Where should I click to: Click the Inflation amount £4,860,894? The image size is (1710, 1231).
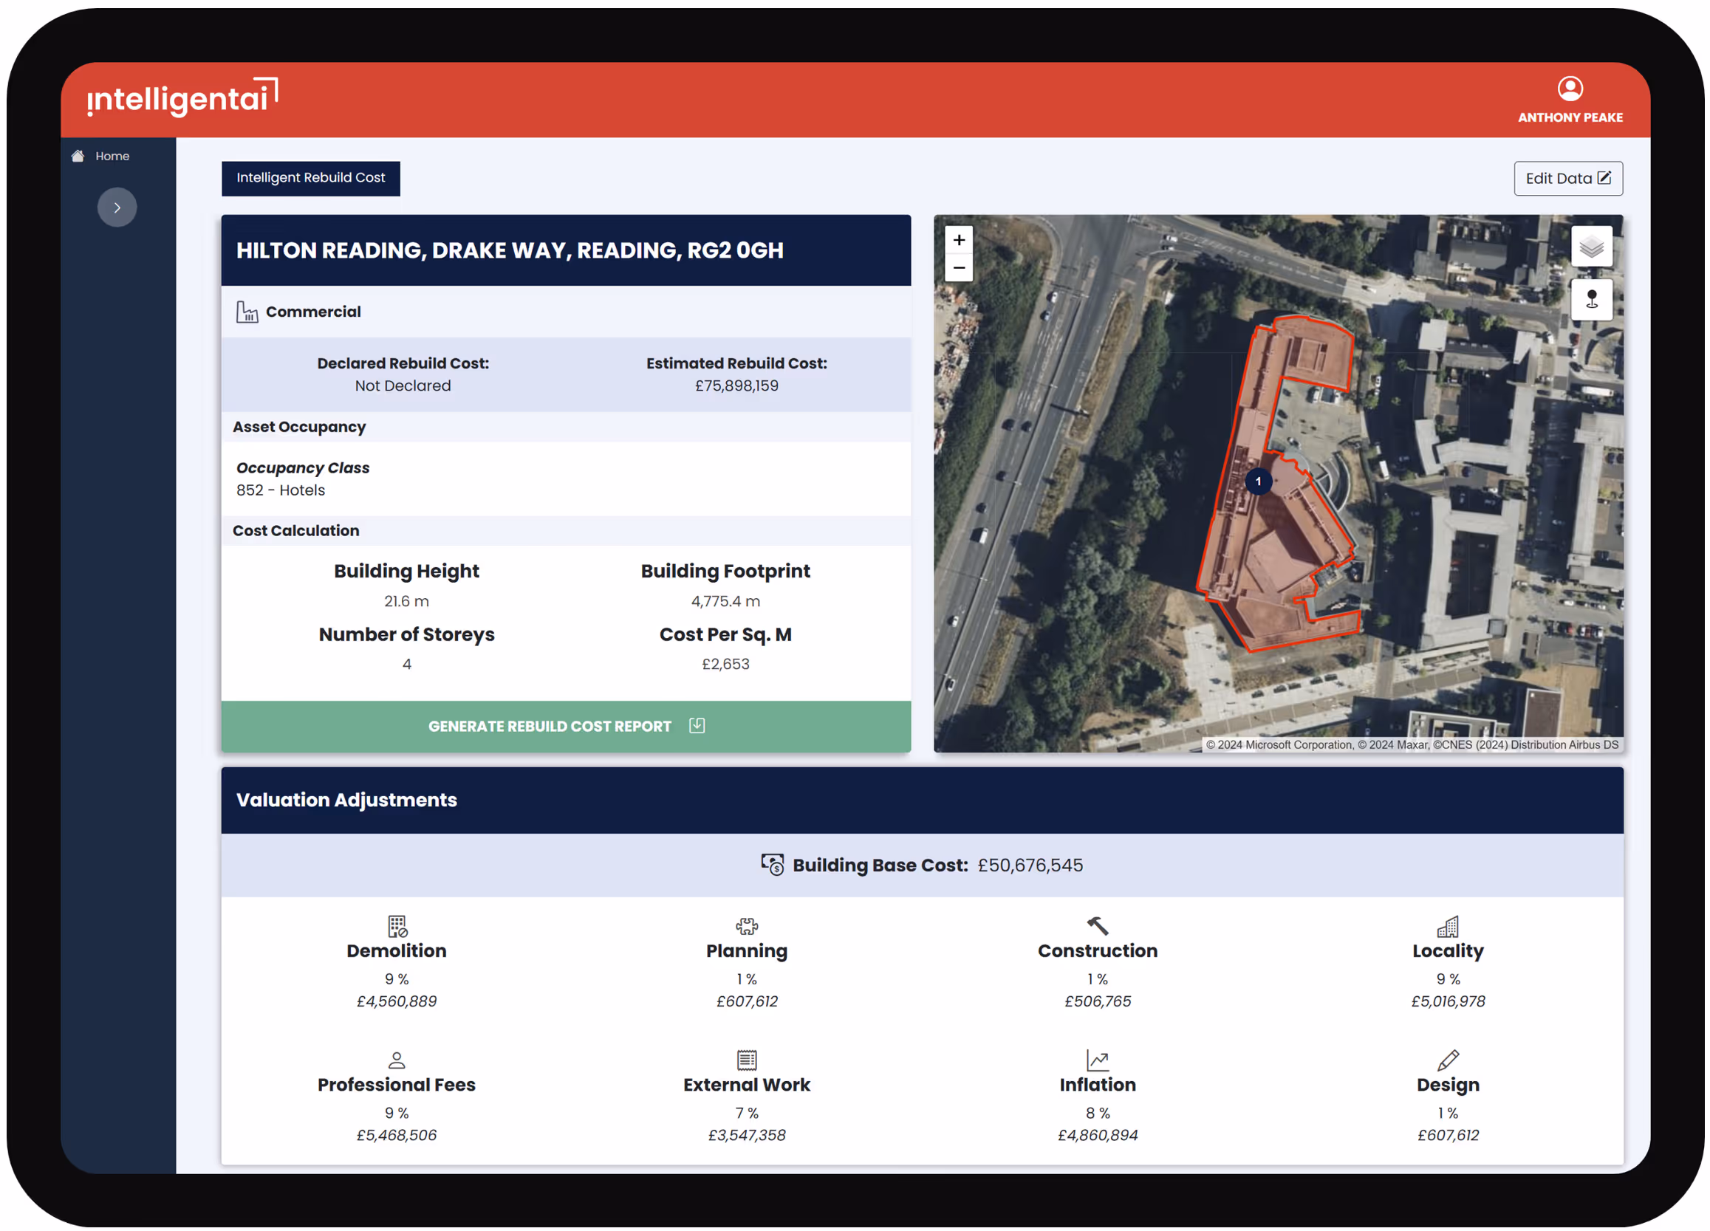point(1098,1136)
